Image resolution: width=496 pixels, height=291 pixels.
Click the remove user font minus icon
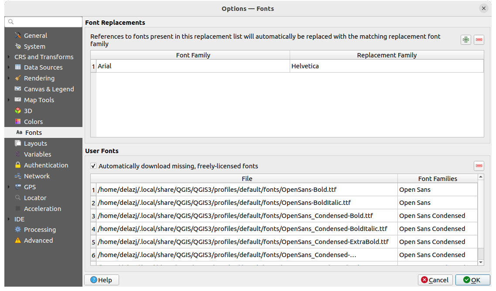pos(479,166)
